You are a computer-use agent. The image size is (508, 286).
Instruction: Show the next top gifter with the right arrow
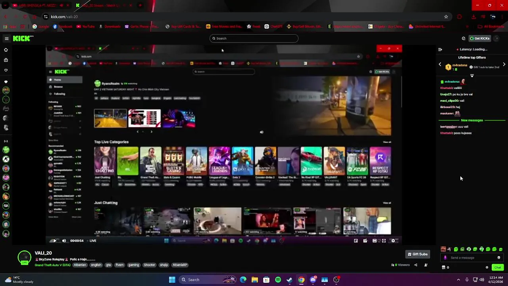click(x=504, y=64)
